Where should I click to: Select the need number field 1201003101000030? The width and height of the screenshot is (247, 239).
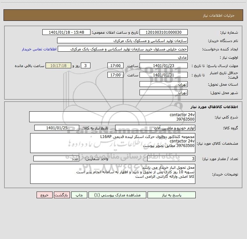[164, 32]
